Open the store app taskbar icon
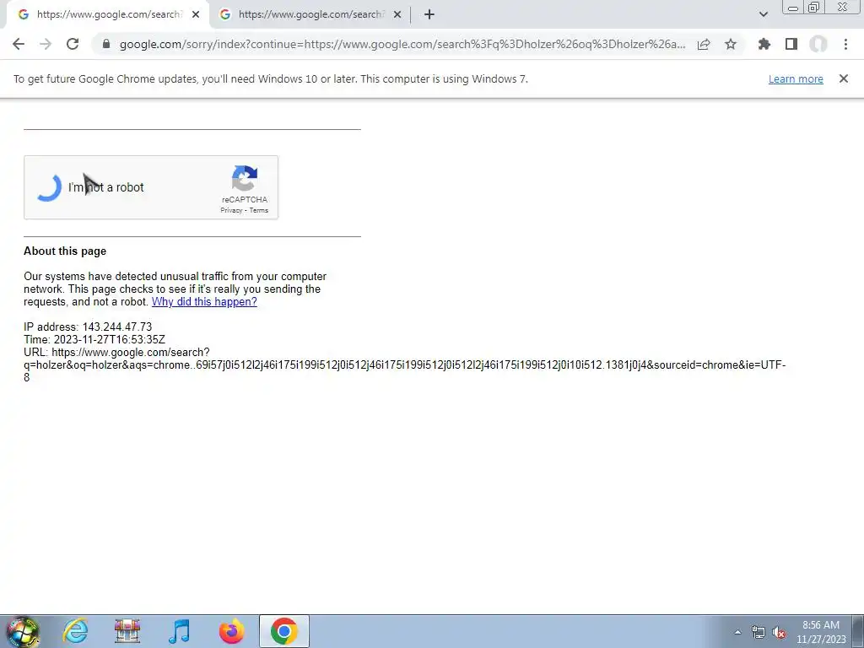 click(x=127, y=631)
